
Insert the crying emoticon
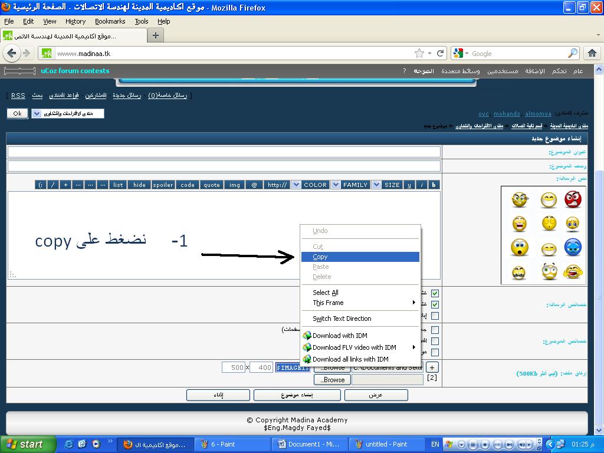click(573, 224)
